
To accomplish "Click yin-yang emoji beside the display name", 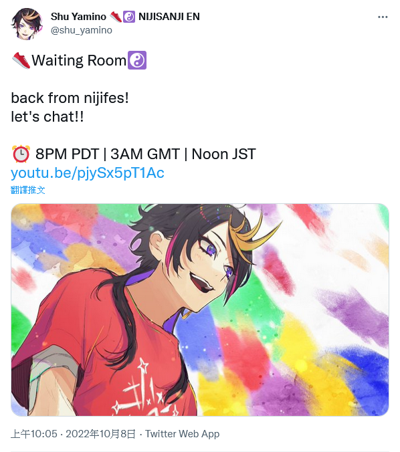I will click(x=129, y=17).
